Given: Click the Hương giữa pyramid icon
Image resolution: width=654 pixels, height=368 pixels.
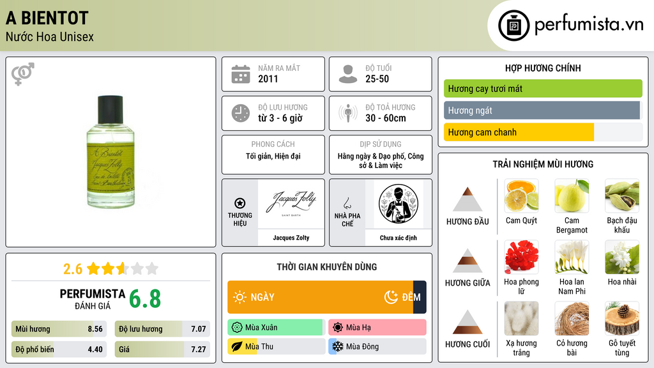Looking at the screenshot, I should 468,261.
